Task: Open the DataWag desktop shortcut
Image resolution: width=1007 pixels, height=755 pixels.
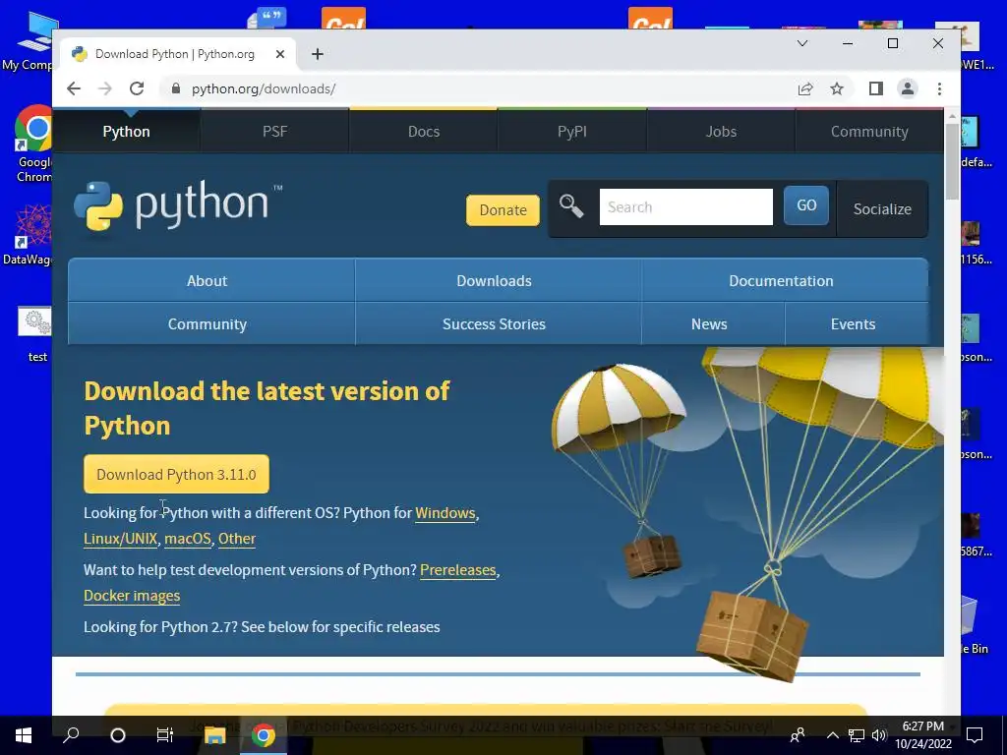Action: (29, 234)
